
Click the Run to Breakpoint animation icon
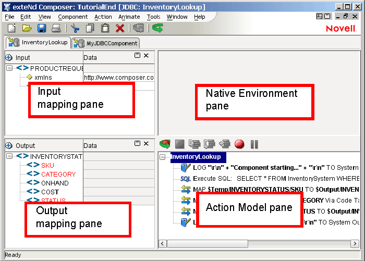225,144
